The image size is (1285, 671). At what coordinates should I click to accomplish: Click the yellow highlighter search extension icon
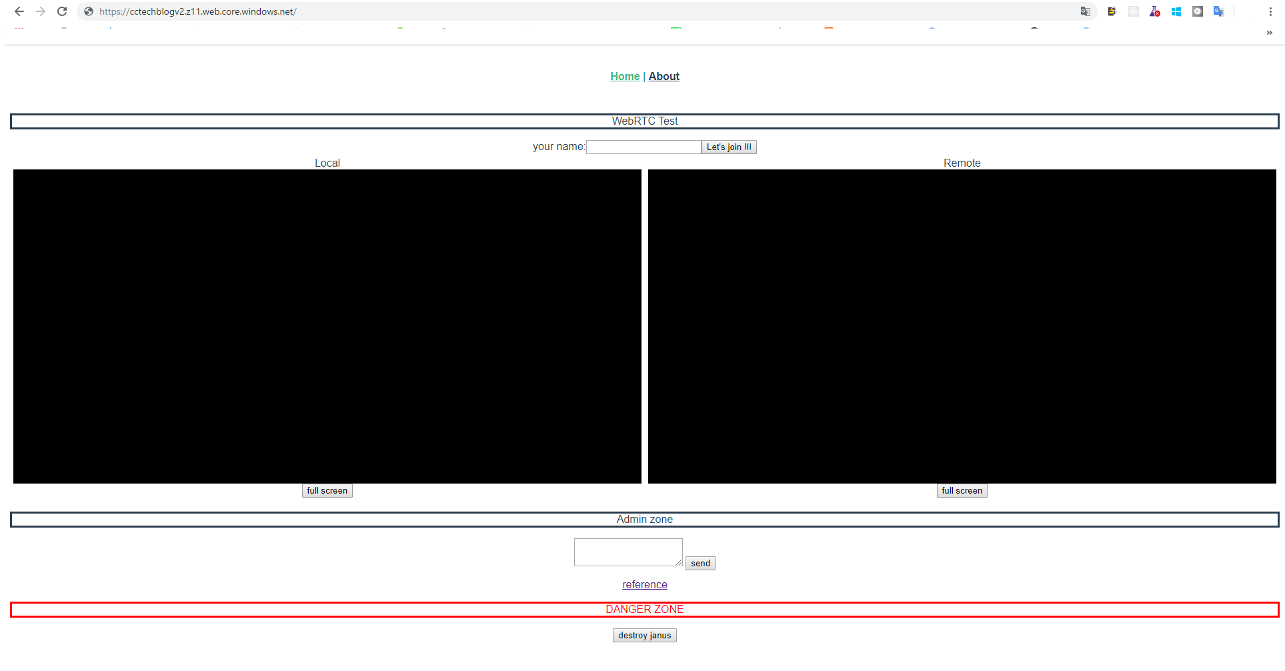point(1112,11)
